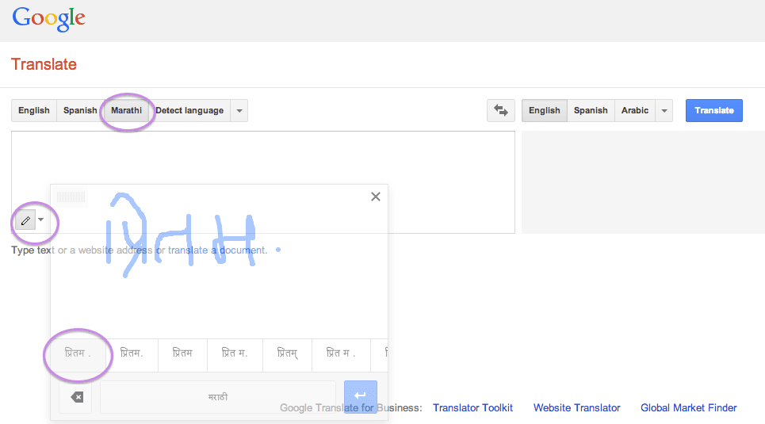Expand source language list dropdown

(239, 110)
